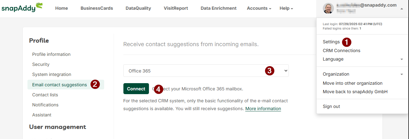The height and width of the screenshot is (139, 409).
Task: Expand the Help dropdown menu
Action: click(286, 8)
